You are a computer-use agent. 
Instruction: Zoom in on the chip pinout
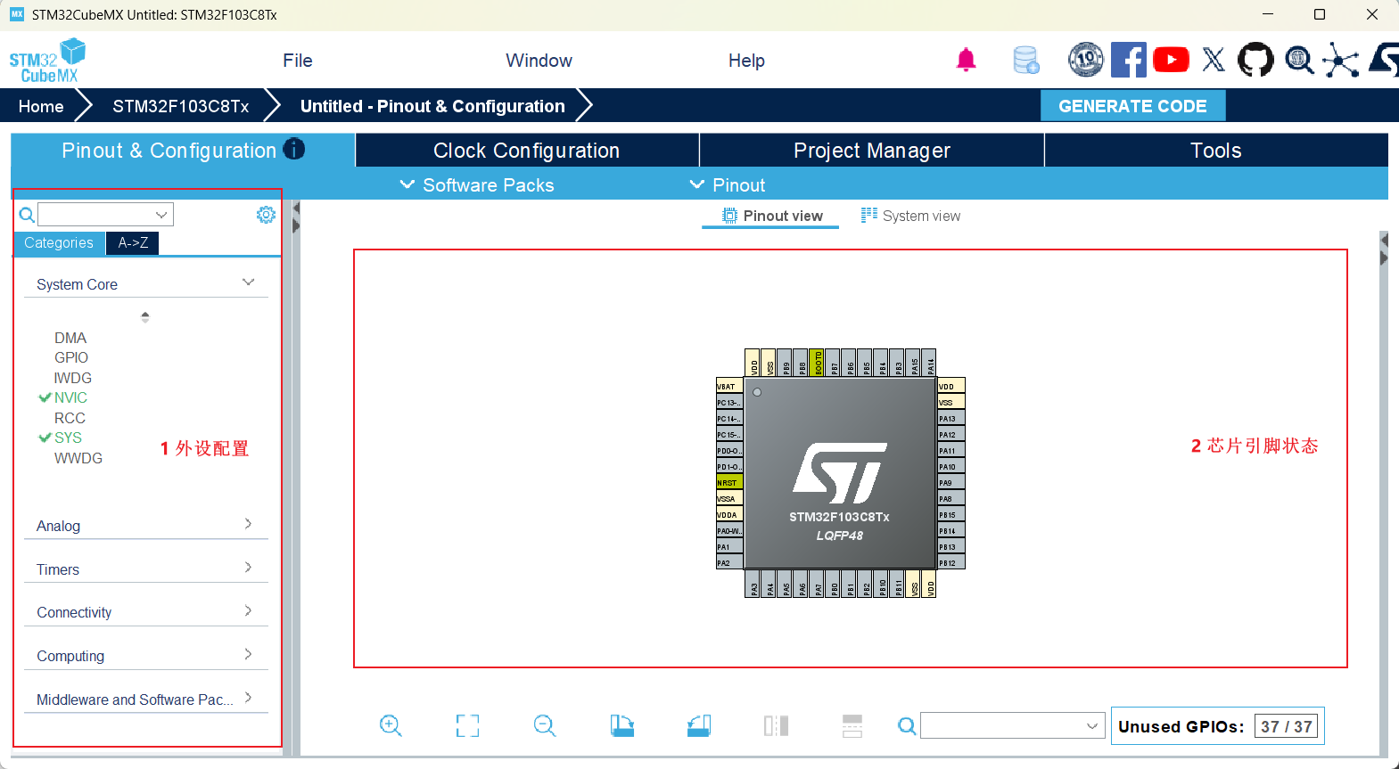[x=391, y=725]
